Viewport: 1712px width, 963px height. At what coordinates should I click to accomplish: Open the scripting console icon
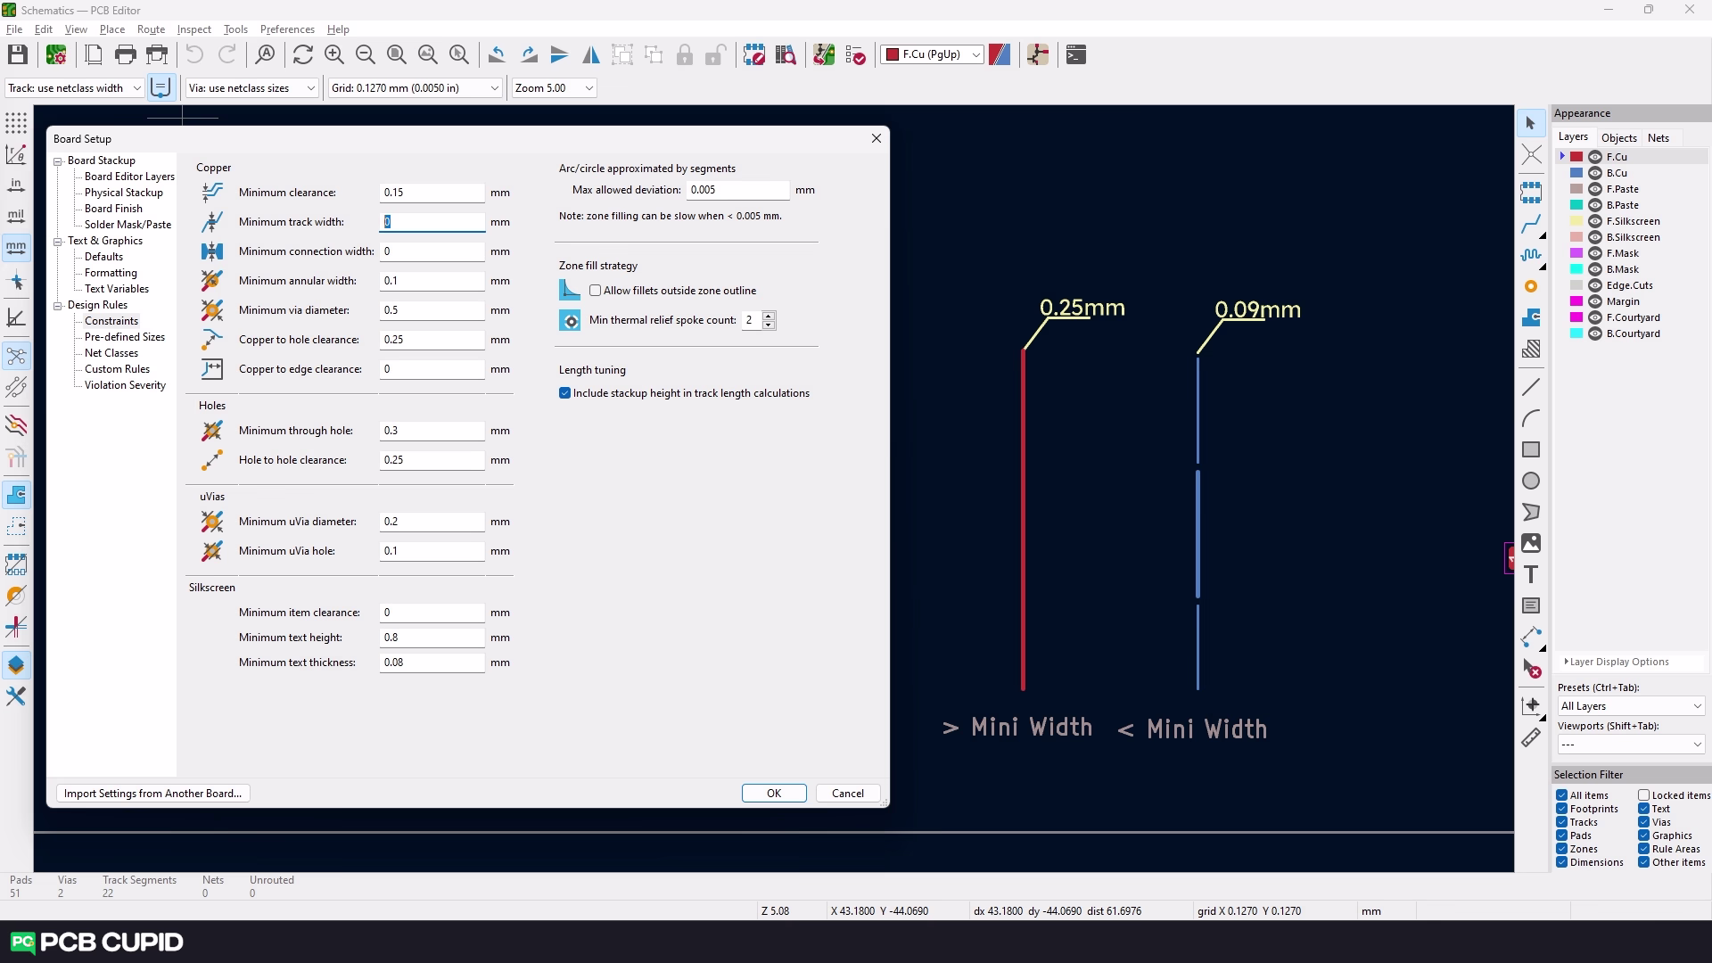pyautogui.click(x=1076, y=55)
